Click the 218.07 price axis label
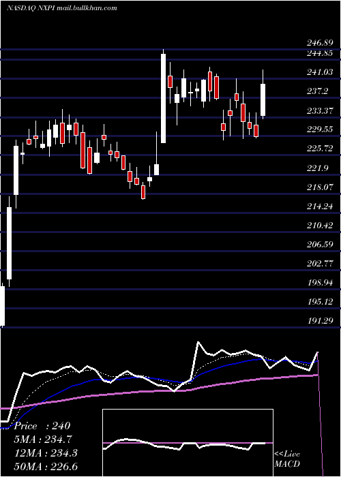Screen dimensions: 341x477 [319, 187]
